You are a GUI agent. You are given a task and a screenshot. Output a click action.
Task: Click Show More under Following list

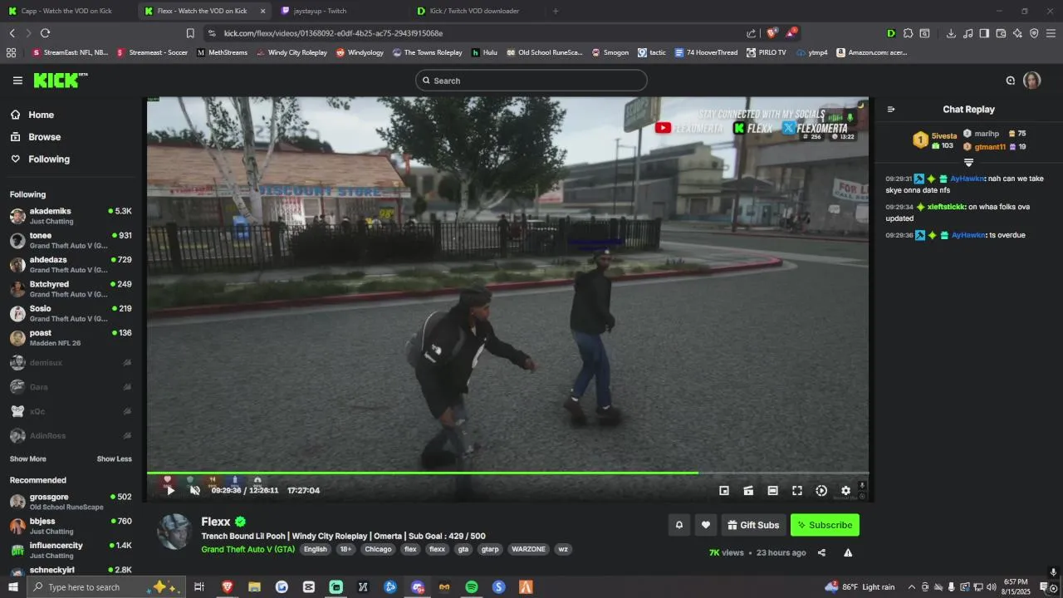(28, 459)
